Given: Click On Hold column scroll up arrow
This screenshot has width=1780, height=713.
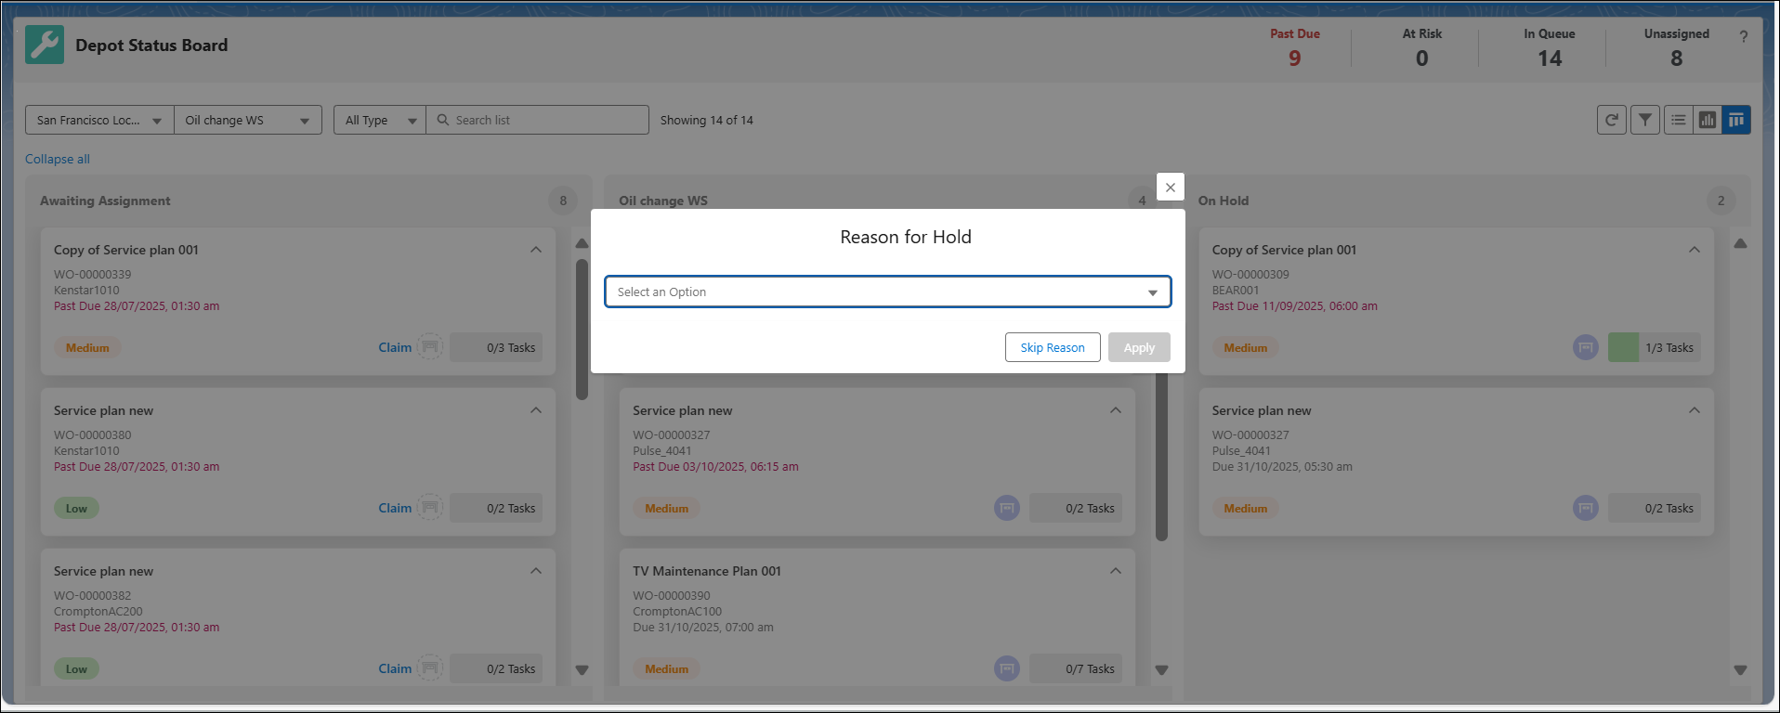Looking at the screenshot, I should click(x=1741, y=243).
